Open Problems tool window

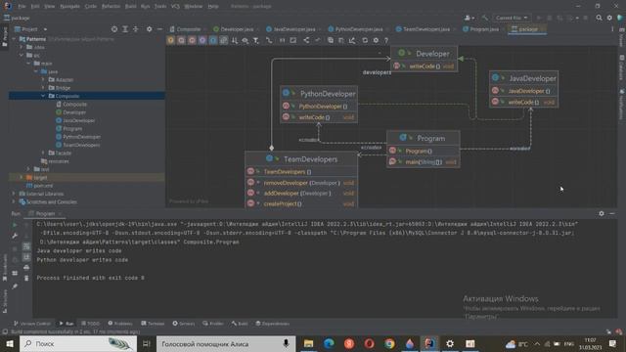click(x=120, y=324)
